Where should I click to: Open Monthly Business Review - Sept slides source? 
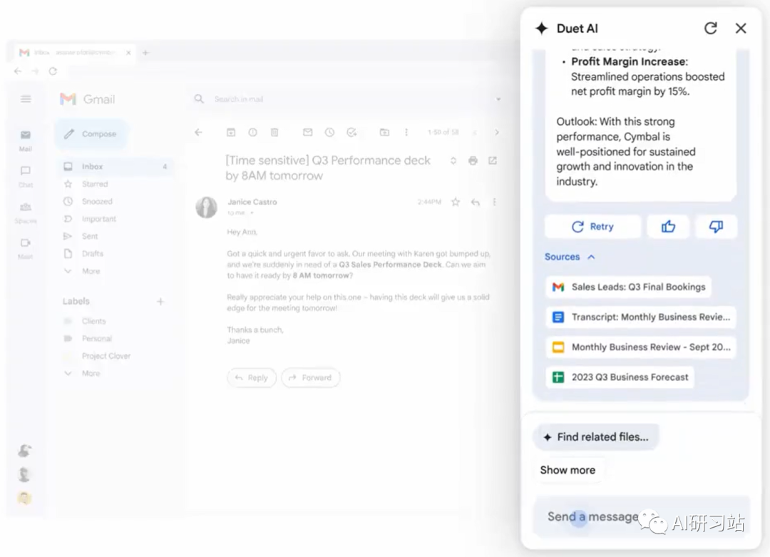(641, 347)
